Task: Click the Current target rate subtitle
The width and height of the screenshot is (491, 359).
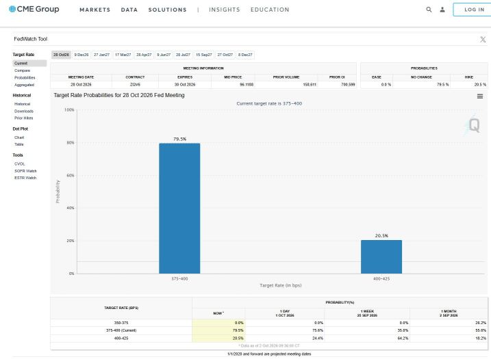Action: [269, 103]
